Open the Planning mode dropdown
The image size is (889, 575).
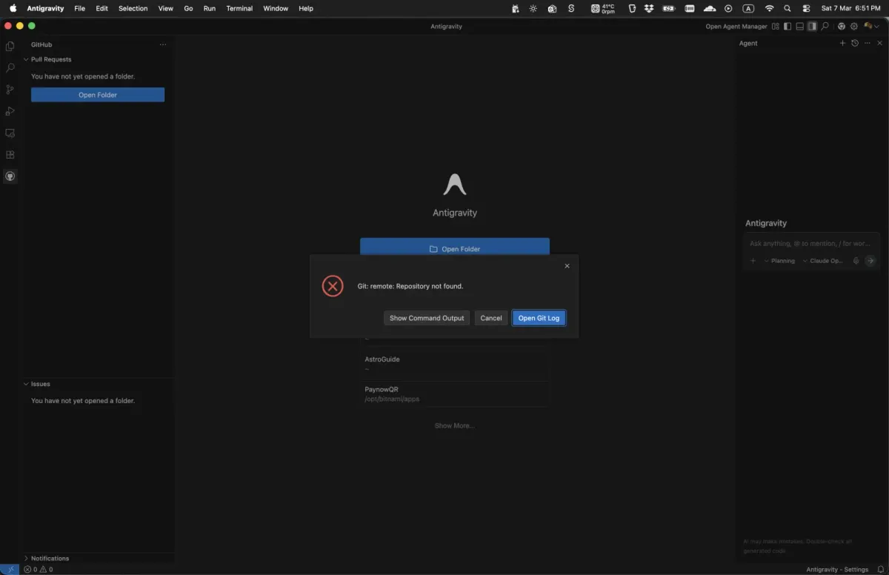coord(779,261)
